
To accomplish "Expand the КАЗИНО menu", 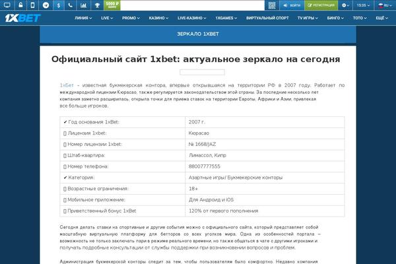I will point(158,18).
